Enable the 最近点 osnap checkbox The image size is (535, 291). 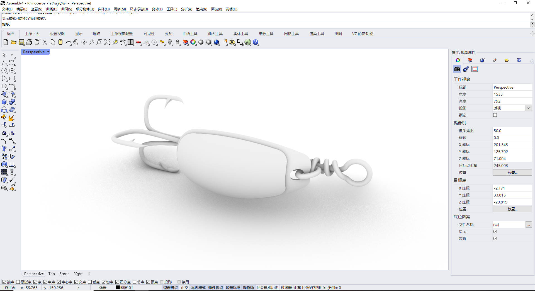tap(18, 282)
